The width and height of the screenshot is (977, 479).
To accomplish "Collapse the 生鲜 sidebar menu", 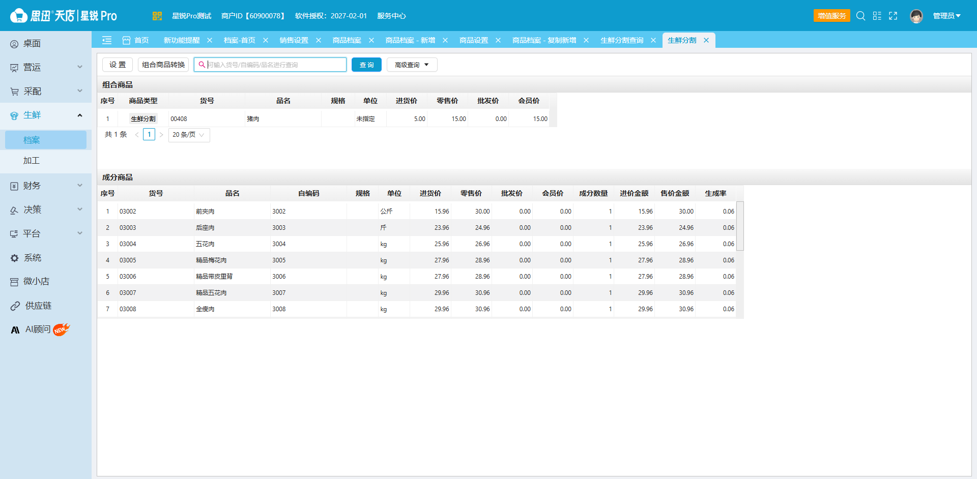I will click(46, 115).
